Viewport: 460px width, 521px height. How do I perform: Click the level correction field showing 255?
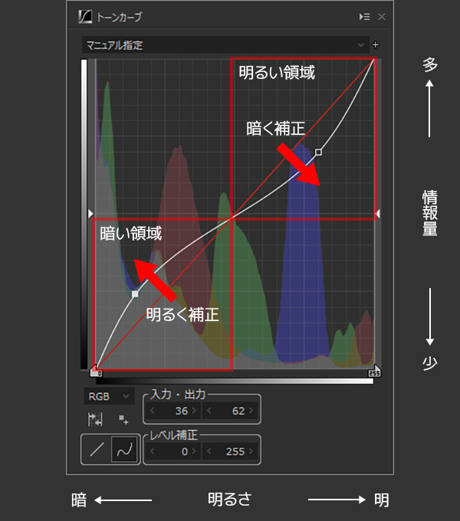click(230, 451)
